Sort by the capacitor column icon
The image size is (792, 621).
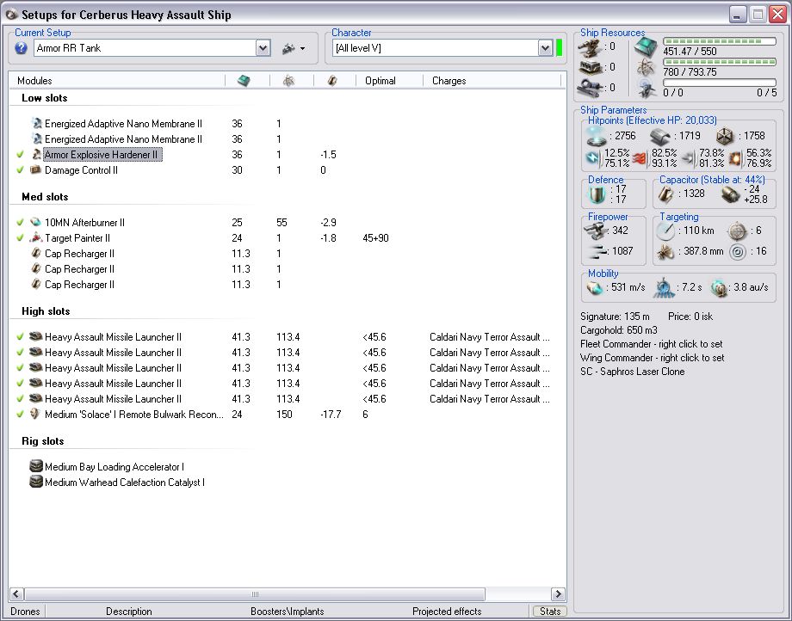pyautogui.click(x=331, y=80)
